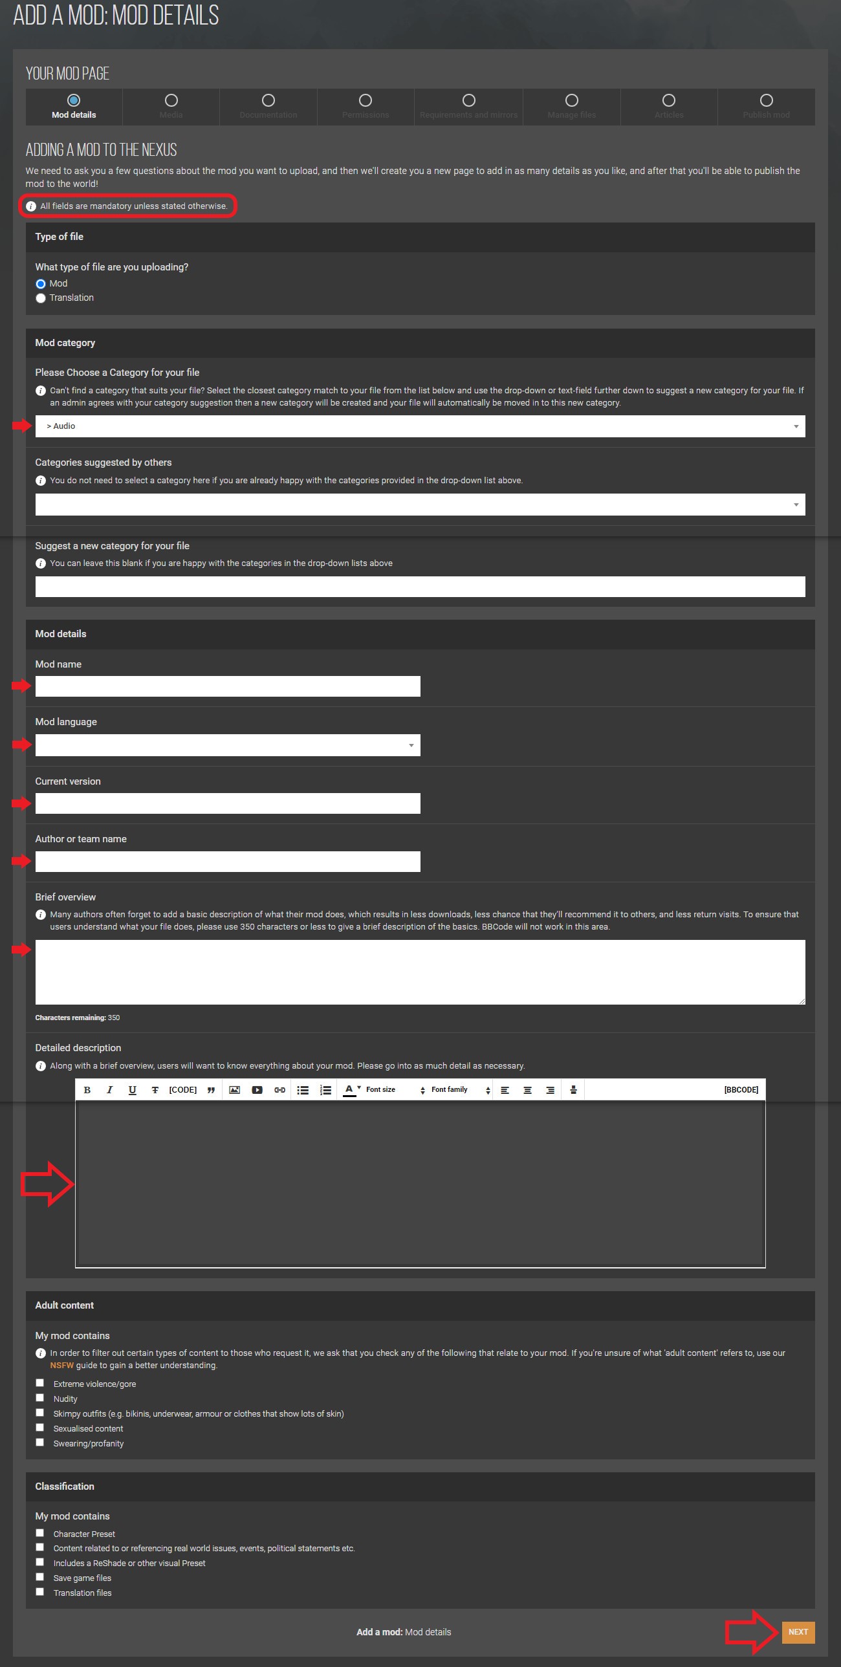The height and width of the screenshot is (1667, 841).
Task: Go to the Documentation step tab
Action: [268, 107]
